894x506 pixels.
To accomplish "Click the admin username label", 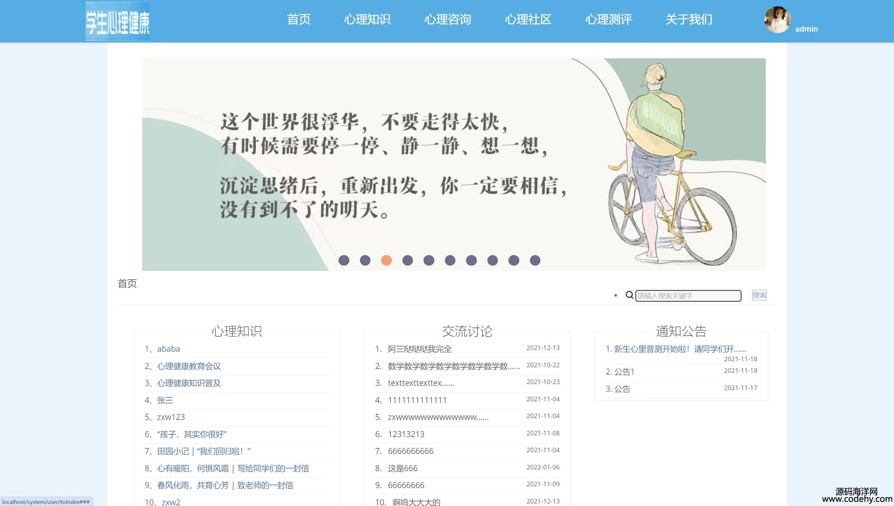I will (806, 29).
